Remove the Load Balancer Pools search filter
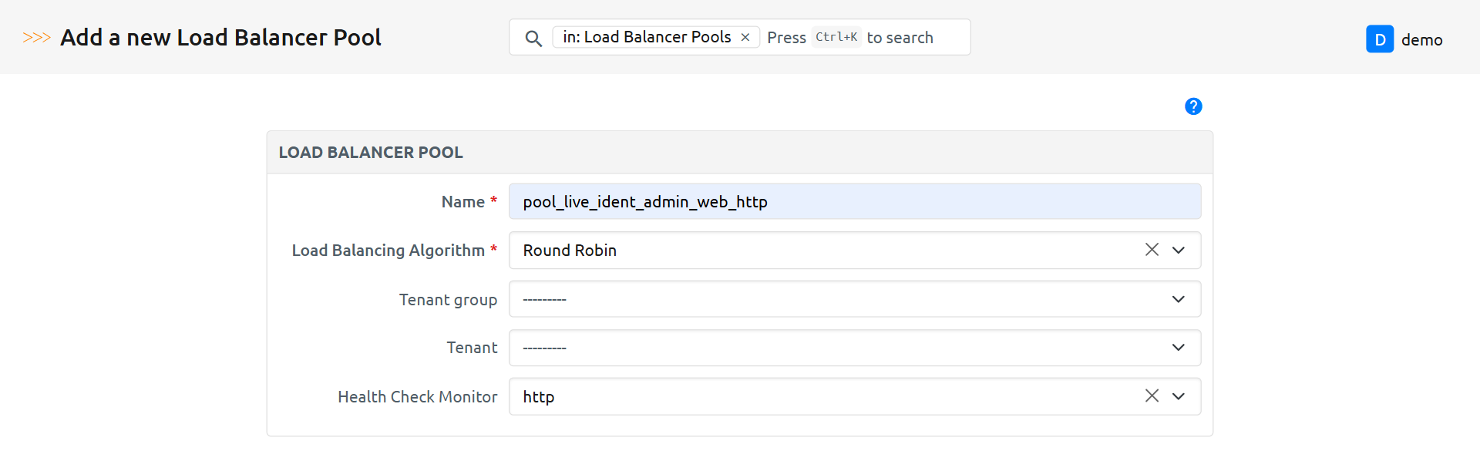 tap(745, 37)
